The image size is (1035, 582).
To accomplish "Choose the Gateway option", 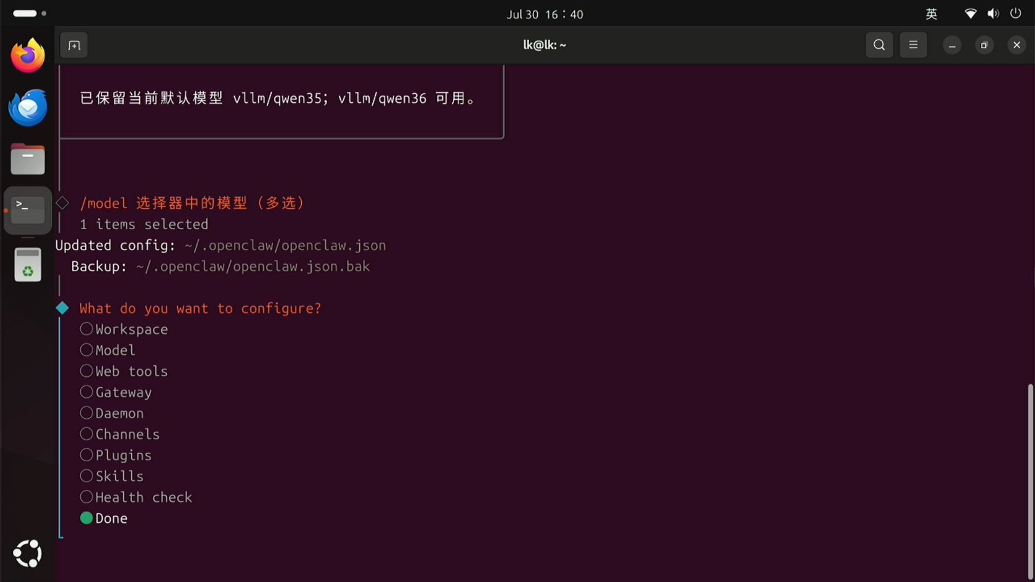I will pyautogui.click(x=116, y=392).
